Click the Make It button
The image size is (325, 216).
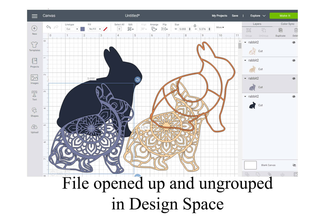point(284,16)
